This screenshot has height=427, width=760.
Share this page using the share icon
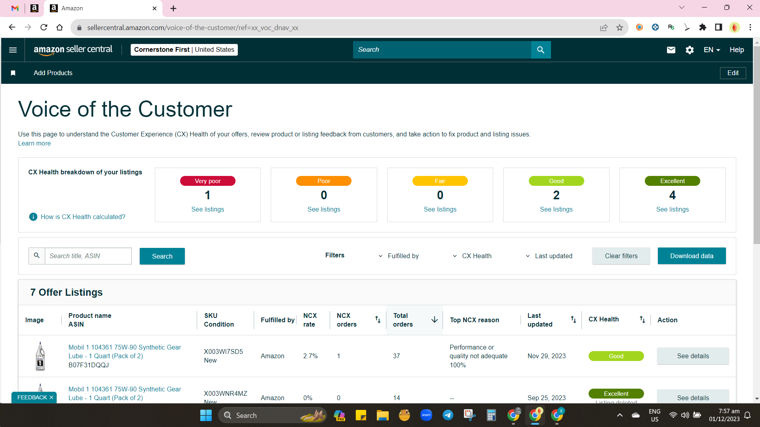[604, 27]
